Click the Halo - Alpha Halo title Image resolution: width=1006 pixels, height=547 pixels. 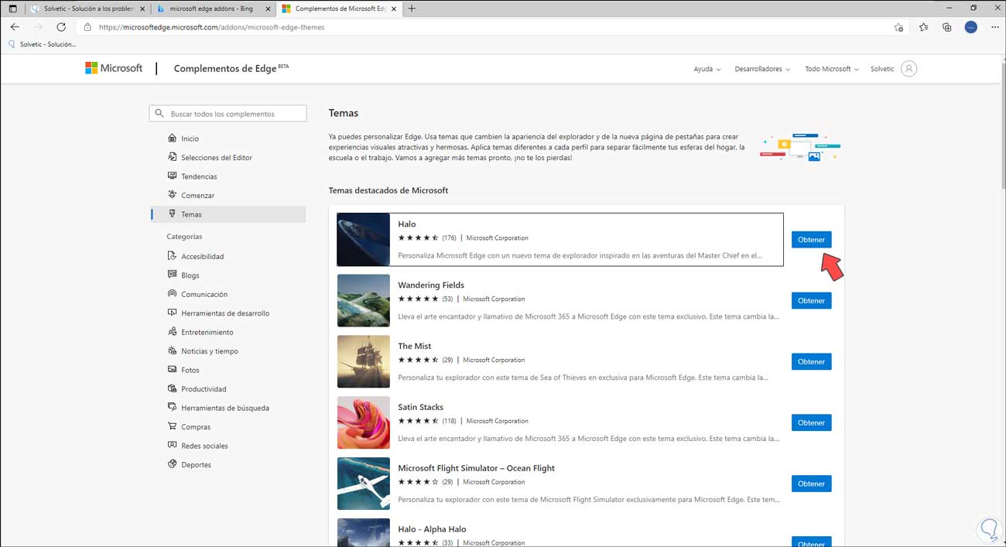click(432, 529)
